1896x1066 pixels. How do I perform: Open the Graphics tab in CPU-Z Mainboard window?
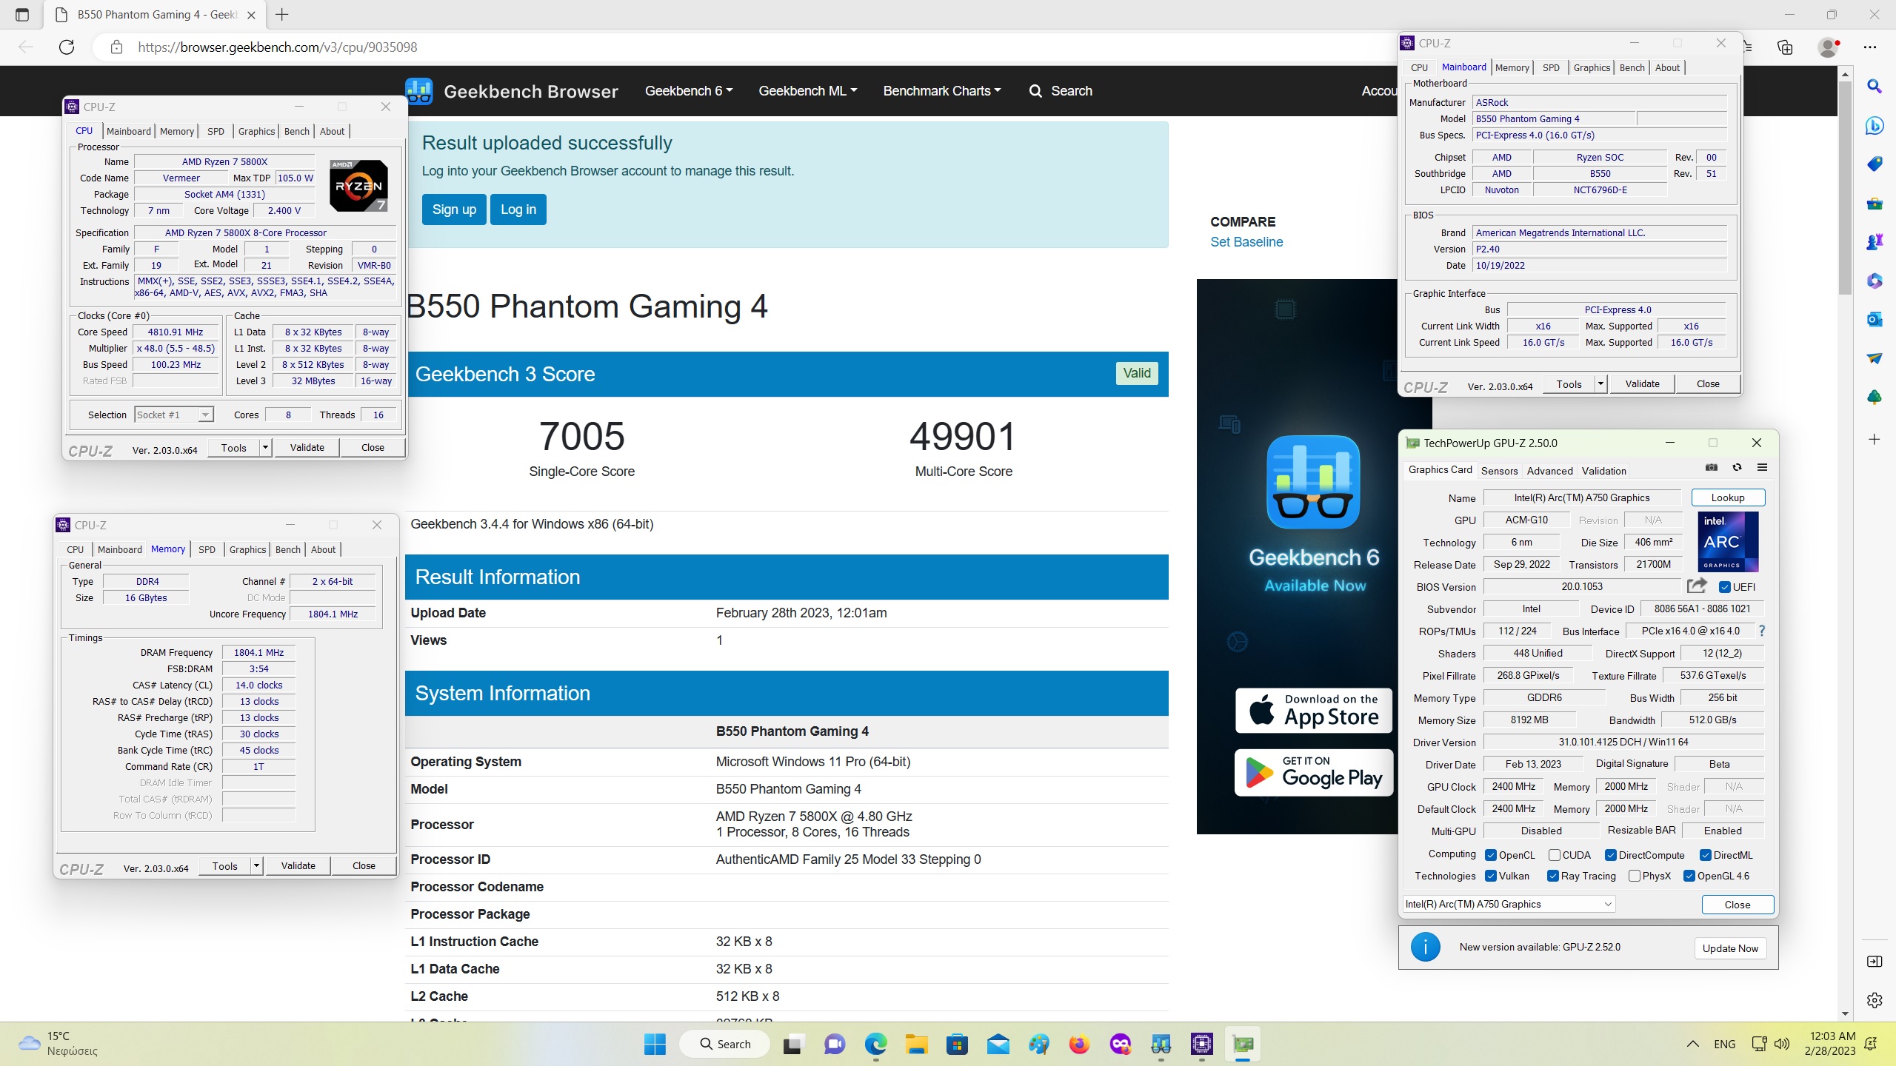(1592, 67)
